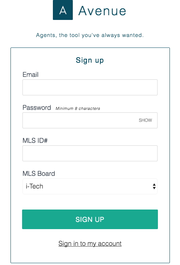Toggle password visibility with SHOW

point(145,120)
